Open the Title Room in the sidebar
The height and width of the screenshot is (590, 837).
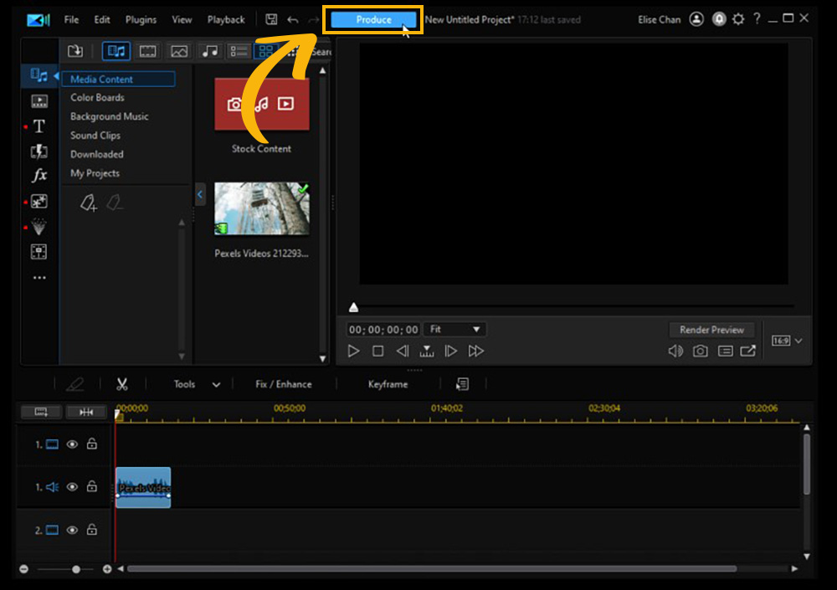pyautogui.click(x=39, y=126)
